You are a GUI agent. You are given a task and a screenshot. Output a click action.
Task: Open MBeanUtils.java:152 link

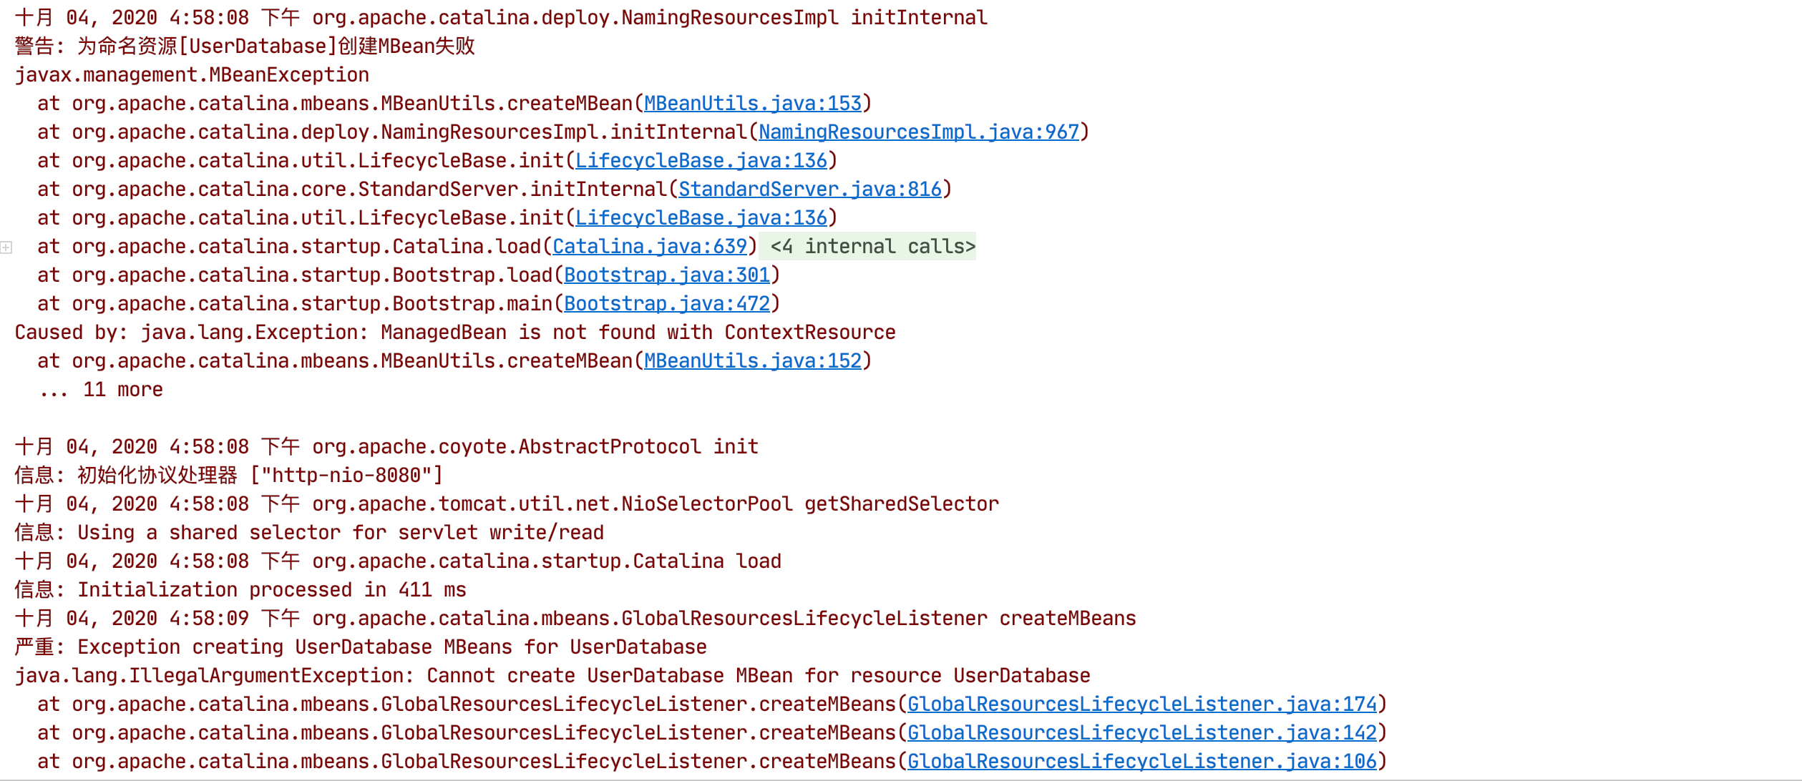coord(752,361)
